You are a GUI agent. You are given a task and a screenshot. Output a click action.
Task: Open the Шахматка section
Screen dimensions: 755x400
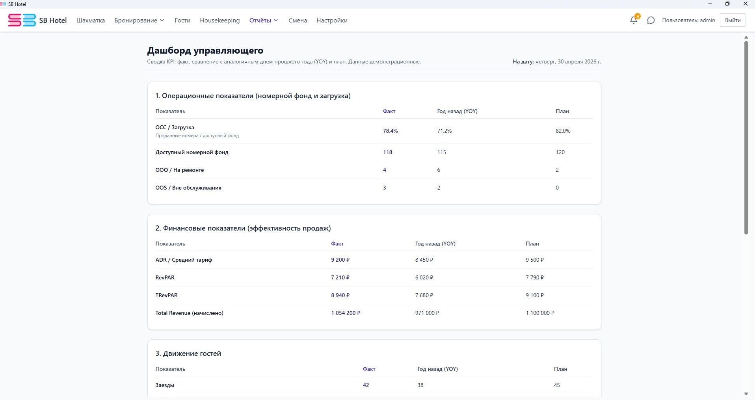click(91, 20)
